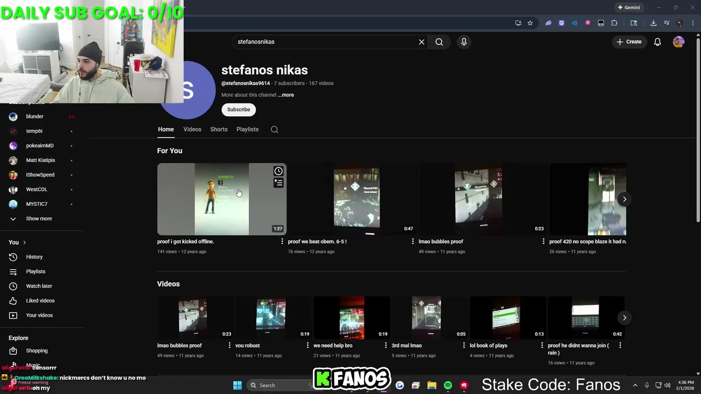Bookmark this page with the star icon
The height and width of the screenshot is (394, 701).
(530, 23)
